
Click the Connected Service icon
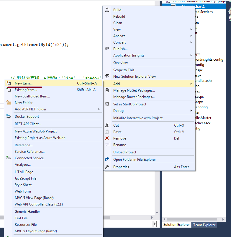coord(9,158)
